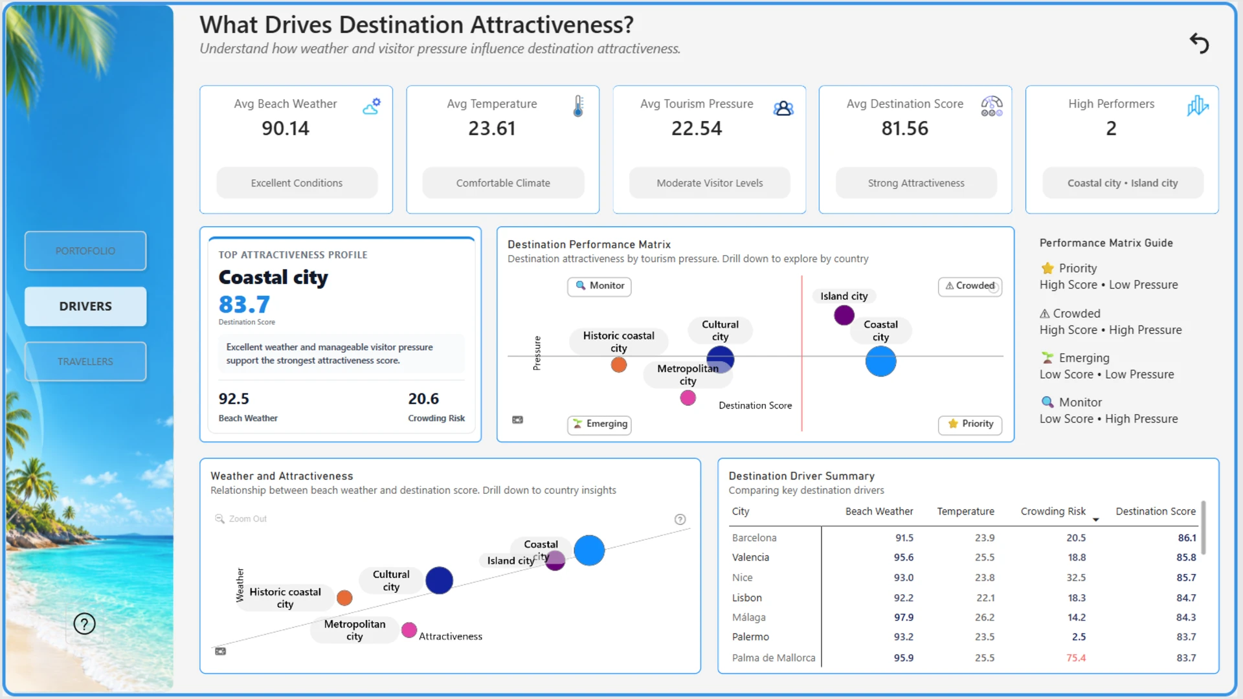Click the tourism pressure people icon

[x=783, y=108]
